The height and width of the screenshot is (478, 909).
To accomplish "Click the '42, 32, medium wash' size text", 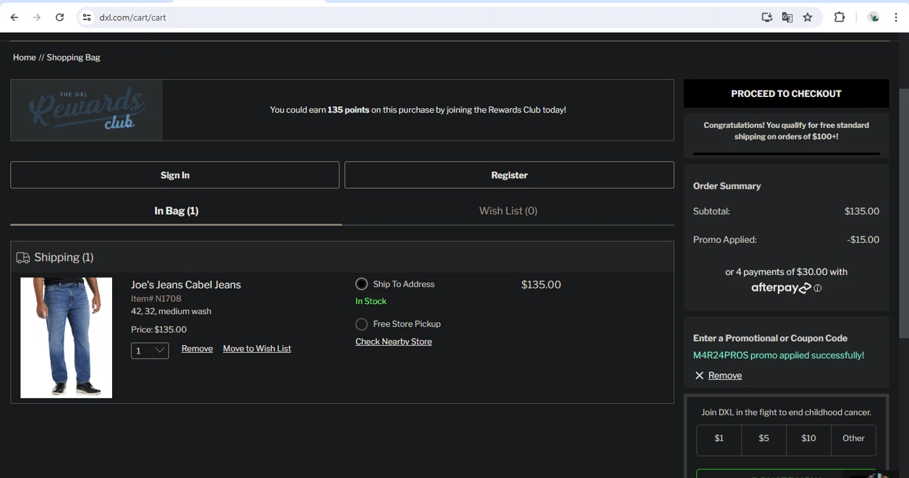I will (x=171, y=311).
